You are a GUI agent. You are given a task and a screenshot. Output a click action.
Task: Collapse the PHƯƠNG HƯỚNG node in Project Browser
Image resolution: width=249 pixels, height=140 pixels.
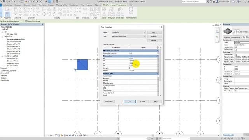(2, 56)
